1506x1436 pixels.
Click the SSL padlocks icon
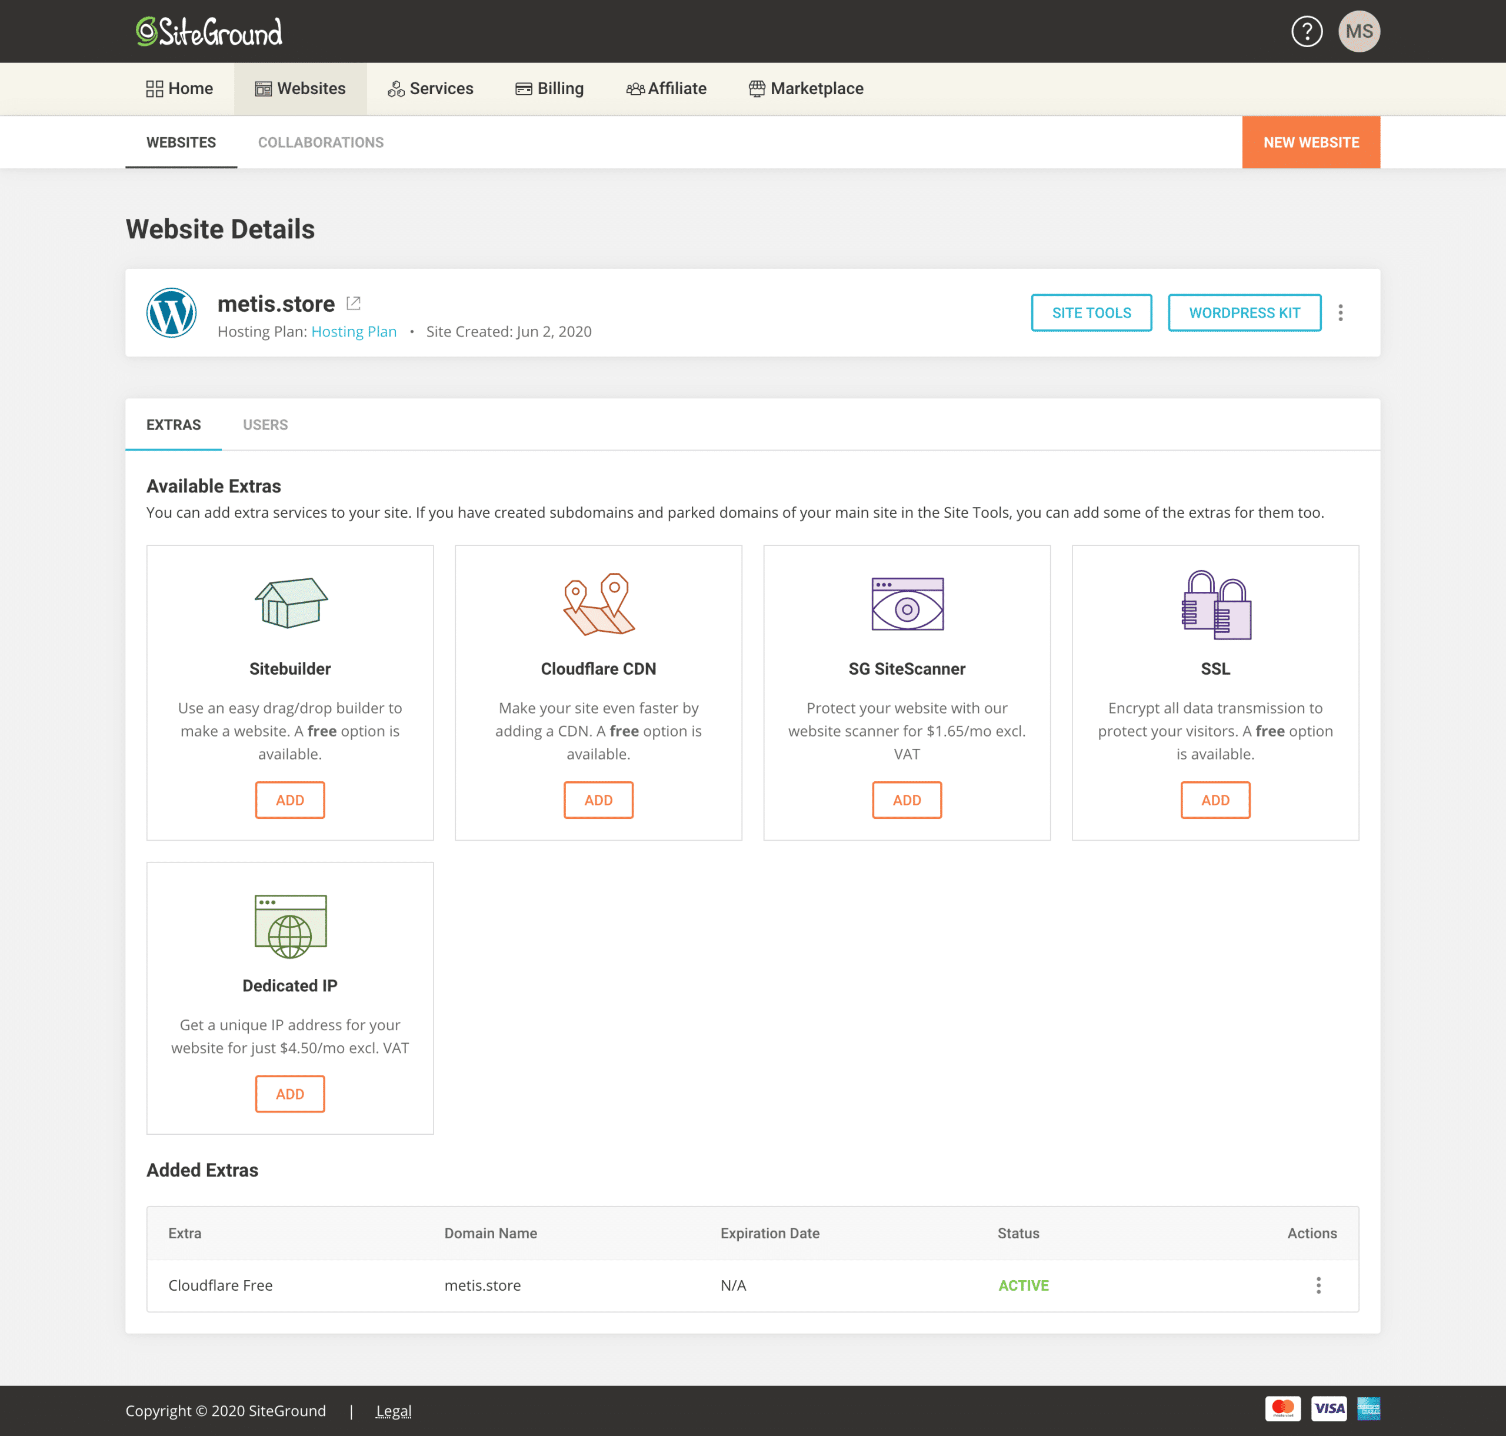(x=1216, y=604)
